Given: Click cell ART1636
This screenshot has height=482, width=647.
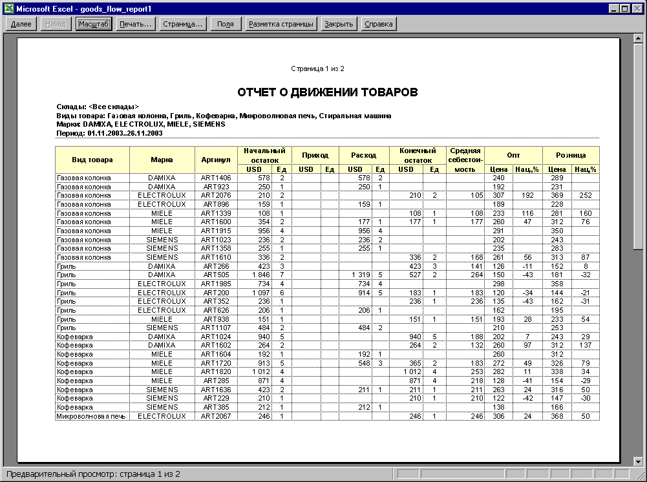Looking at the screenshot, I should [x=216, y=390].
